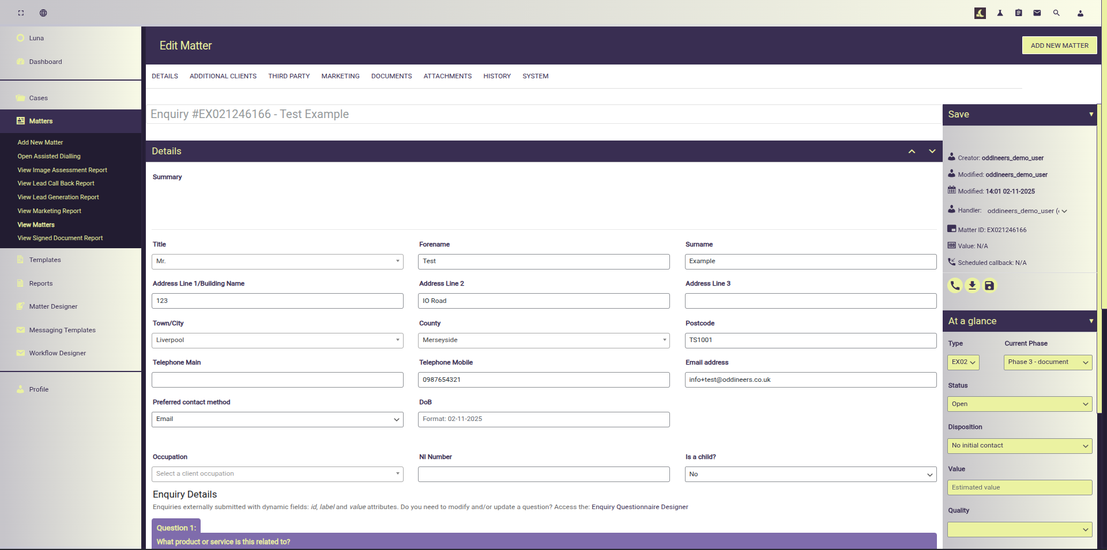Click the Add New Matter button
The image size is (1107, 550).
pos(1059,45)
